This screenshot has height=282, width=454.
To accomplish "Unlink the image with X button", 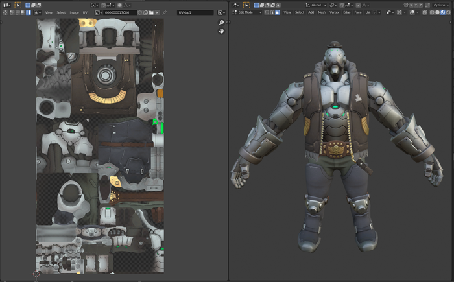I will pos(157,12).
